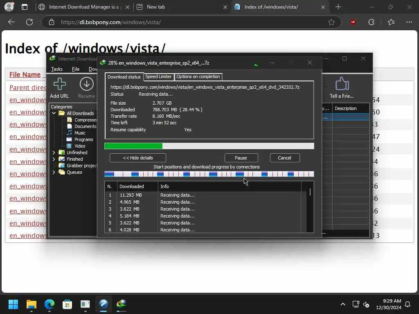Image resolution: width=419 pixels, height=314 pixels.
Task: Click the Hide details button
Action: [138, 158]
